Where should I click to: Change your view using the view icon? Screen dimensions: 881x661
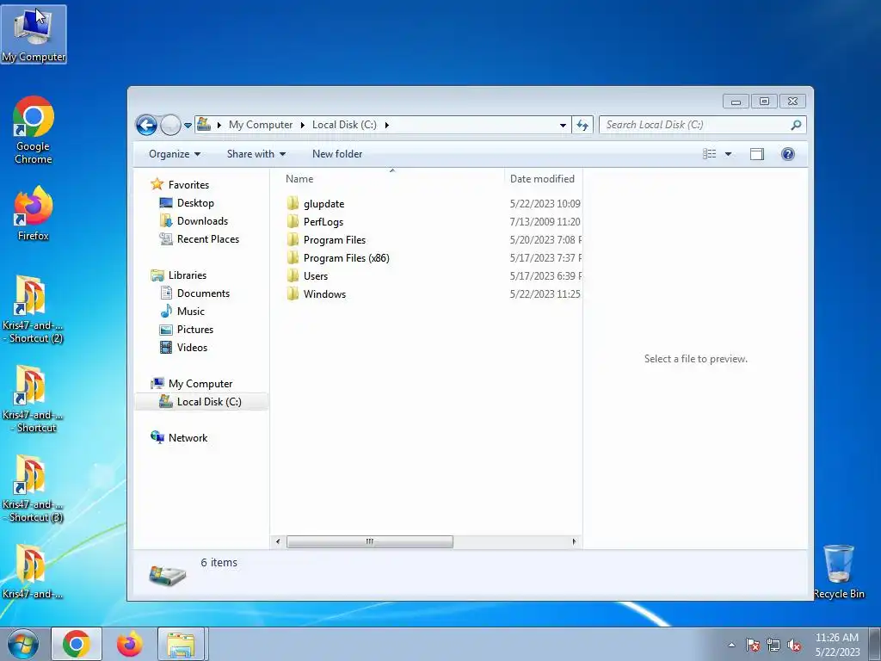click(x=710, y=154)
